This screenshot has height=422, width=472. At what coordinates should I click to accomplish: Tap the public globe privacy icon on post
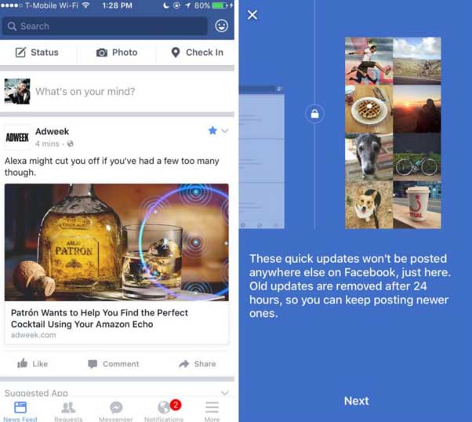pyautogui.click(x=71, y=144)
